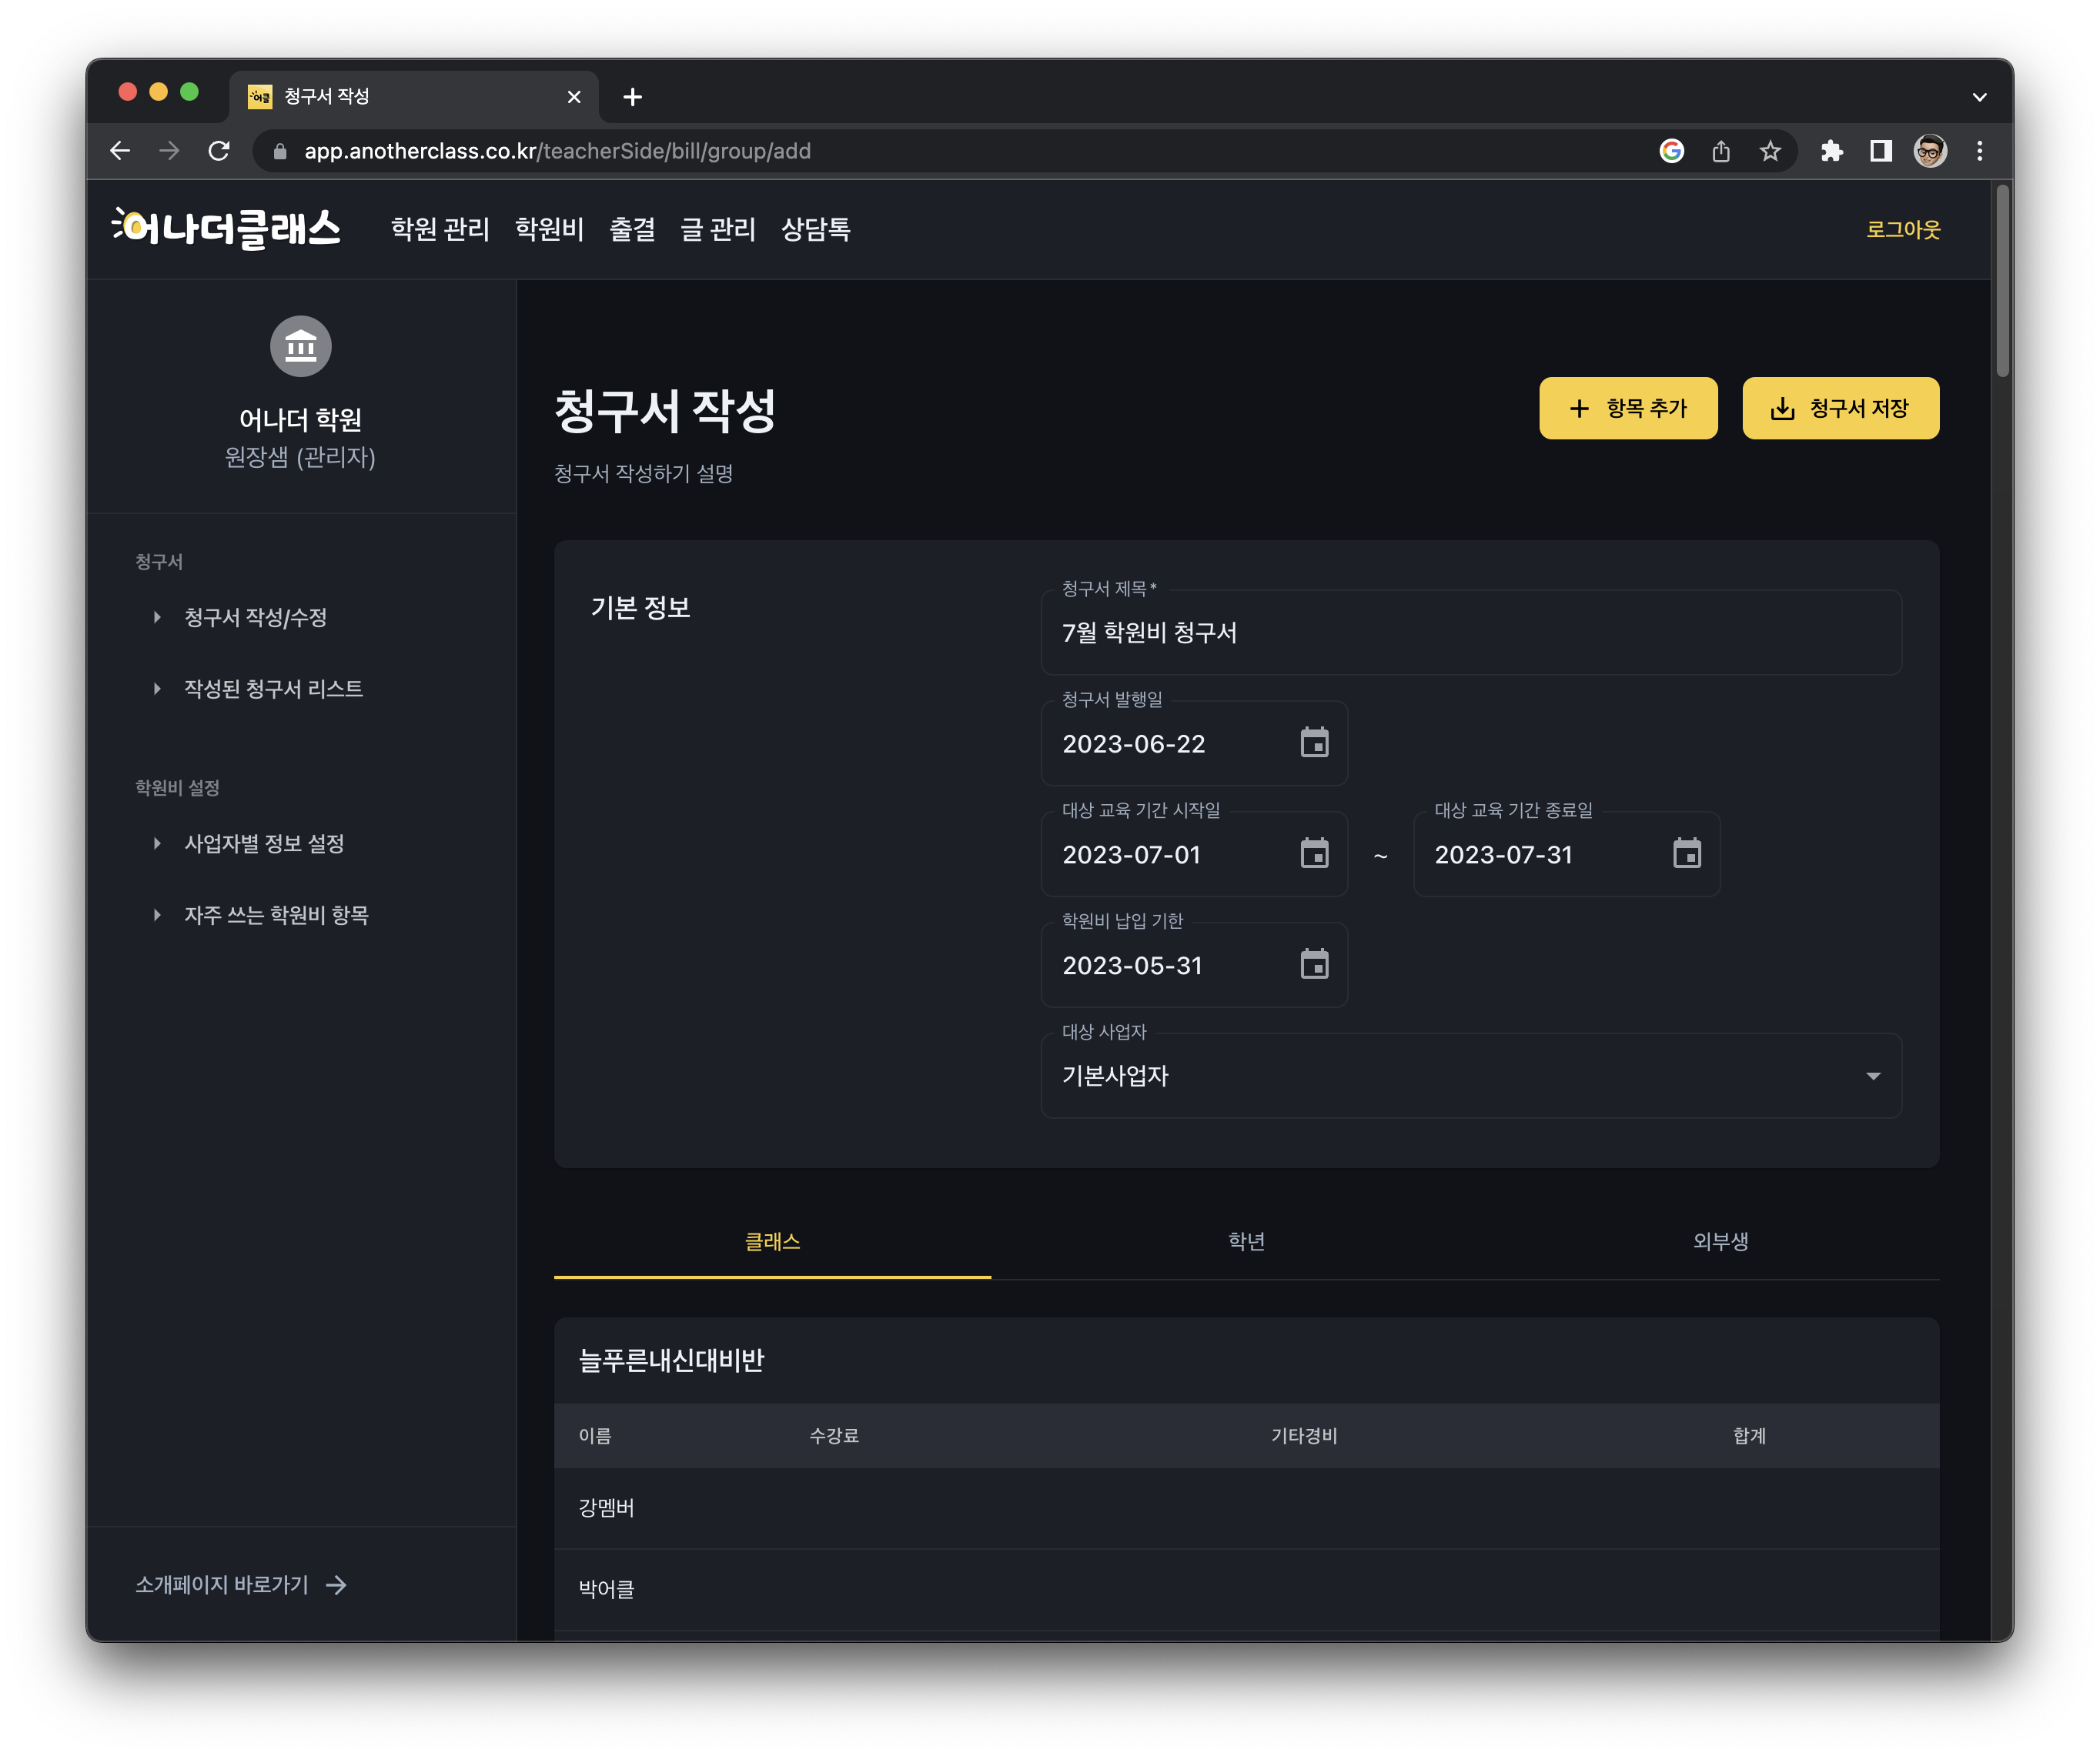Click the share page icon in address bar
The width and height of the screenshot is (2100, 1756).
[1721, 151]
